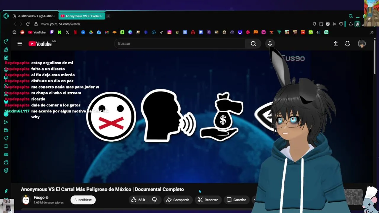Click the www.youtube.com/watch address bar
This screenshot has height=213, width=379.
60,24
